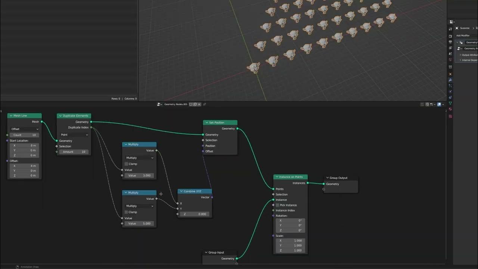478x269 pixels.
Task: Open the View Layer properties tab
Action: 450,48
